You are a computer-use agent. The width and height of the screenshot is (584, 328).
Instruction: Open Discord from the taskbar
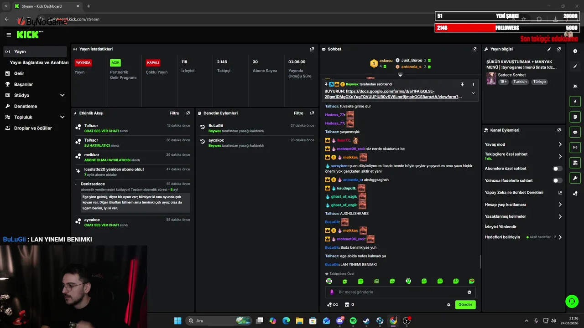coord(339,321)
